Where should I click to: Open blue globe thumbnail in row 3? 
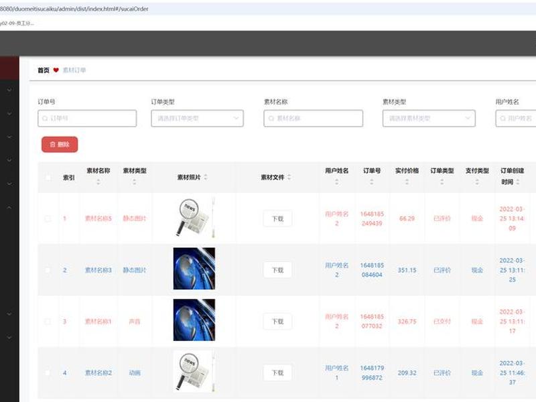(x=194, y=320)
